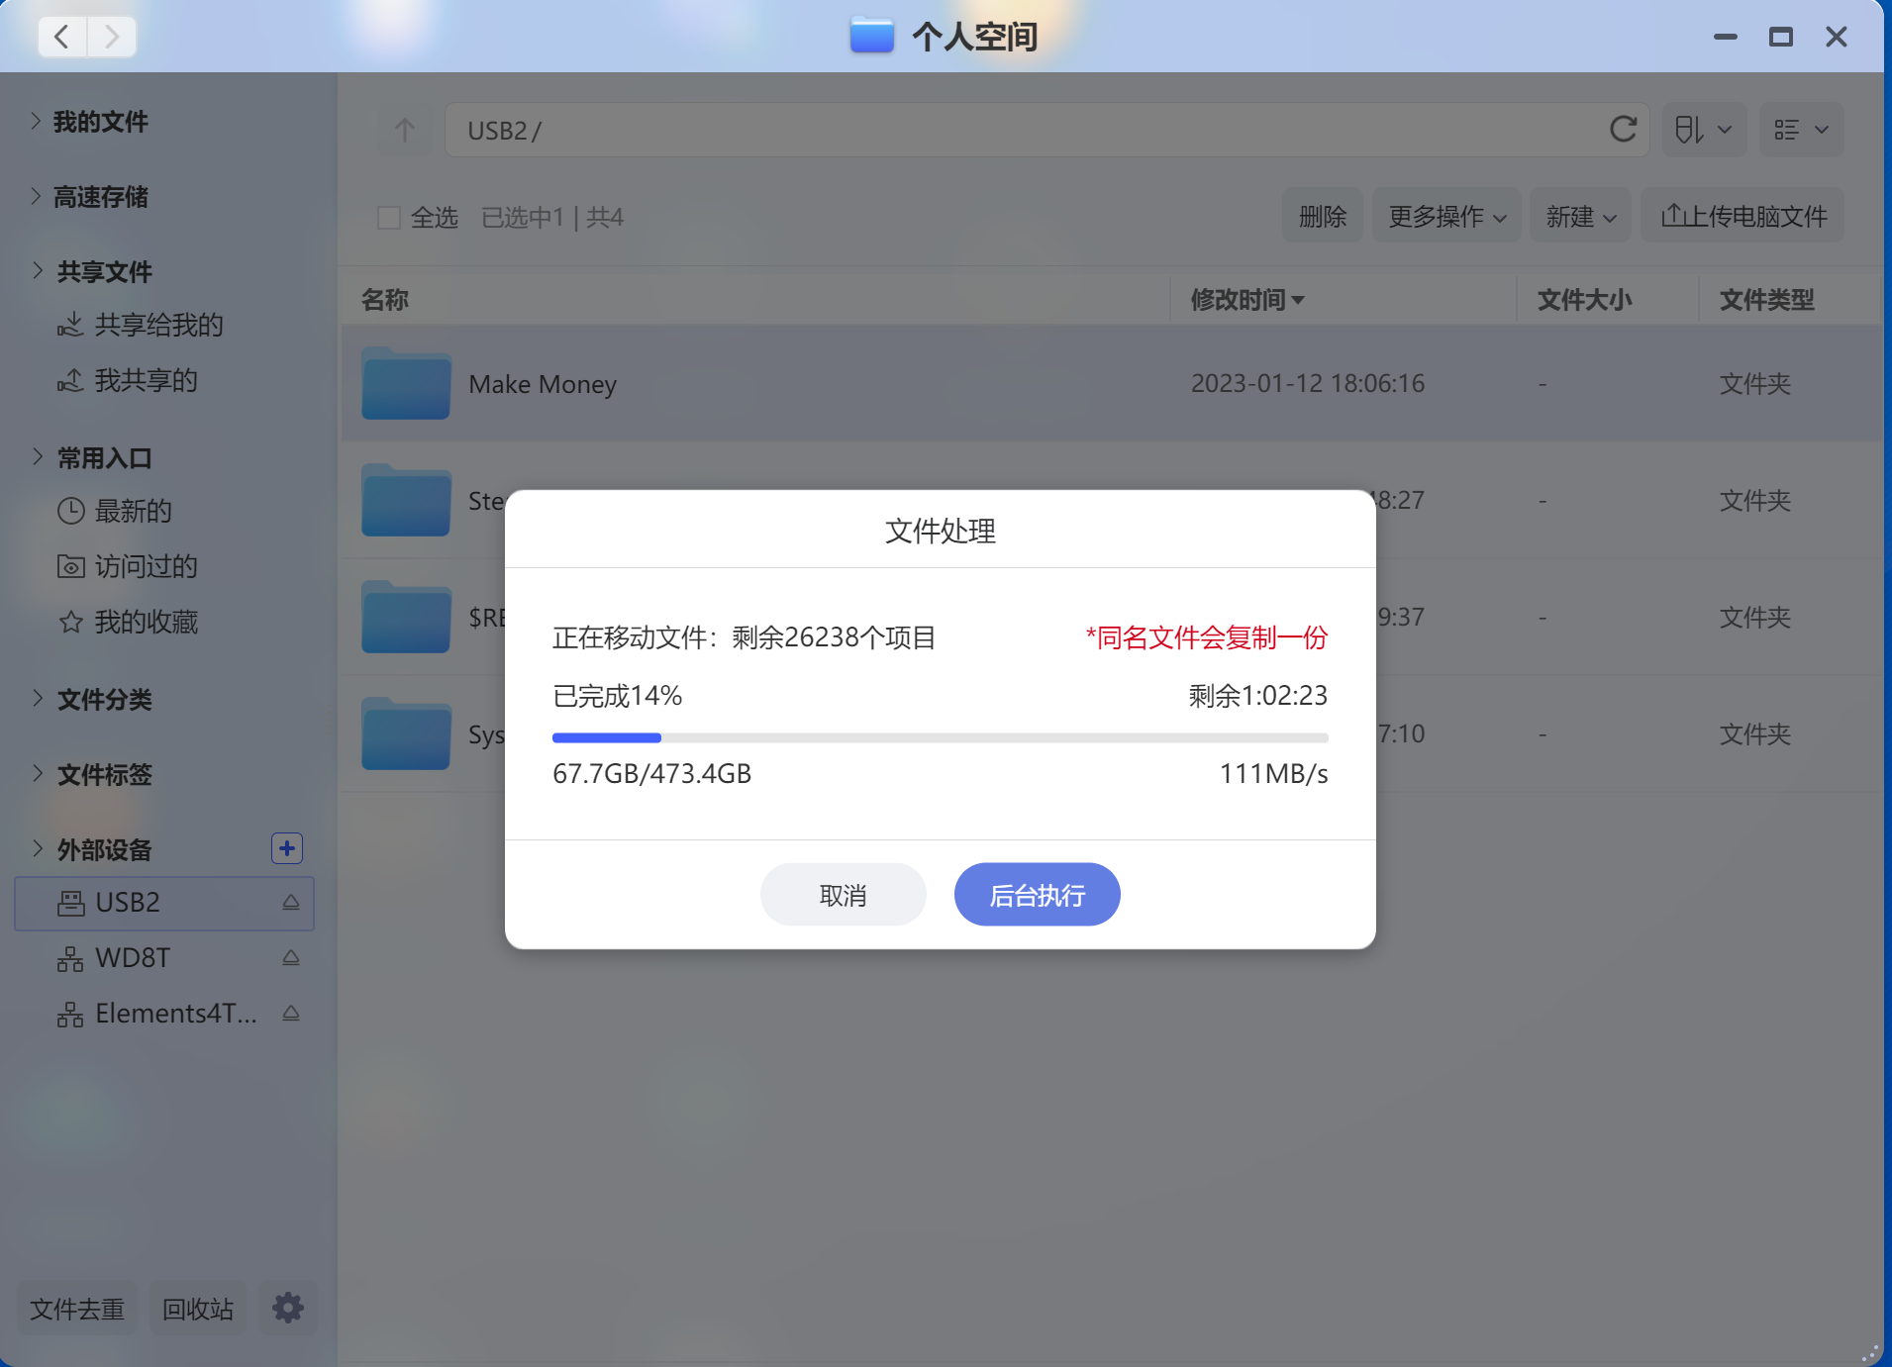Minimize the 个人空间 window
Viewport: 1892px width, 1367px height.
1726,37
